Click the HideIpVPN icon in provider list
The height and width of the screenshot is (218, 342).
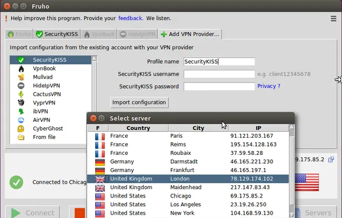pos(21,86)
